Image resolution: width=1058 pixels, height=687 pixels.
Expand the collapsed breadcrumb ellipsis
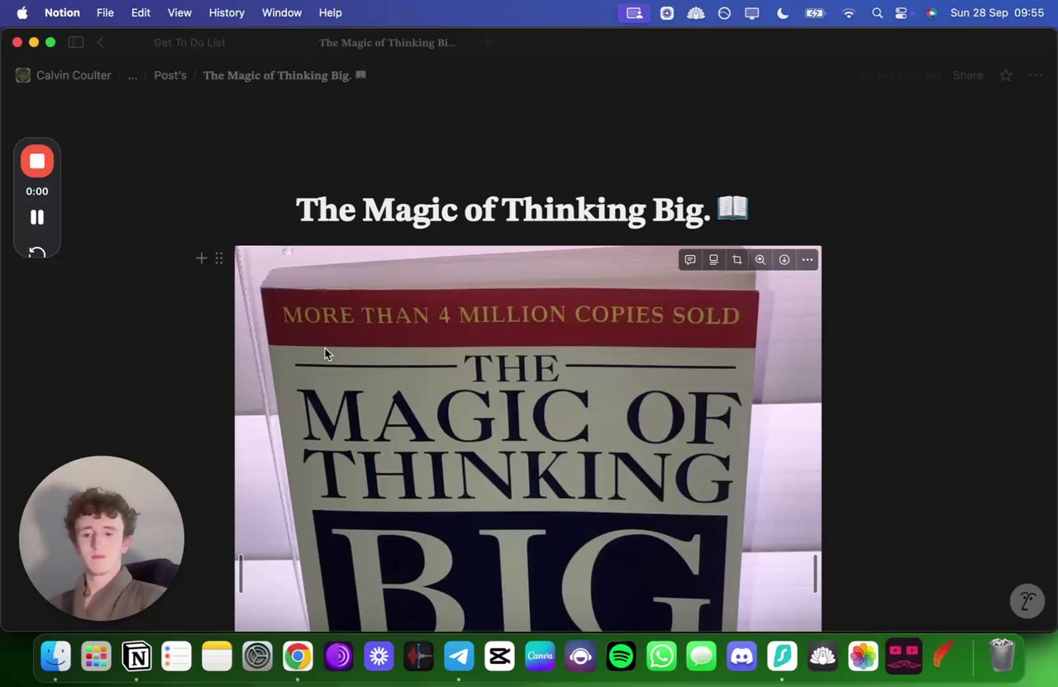click(x=132, y=75)
